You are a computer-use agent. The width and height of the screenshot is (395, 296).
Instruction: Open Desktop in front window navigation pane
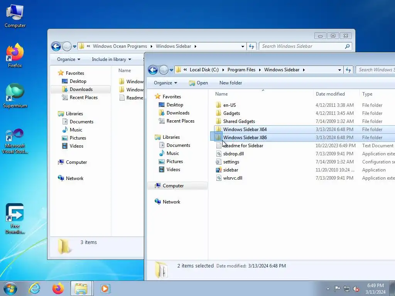click(175, 105)
